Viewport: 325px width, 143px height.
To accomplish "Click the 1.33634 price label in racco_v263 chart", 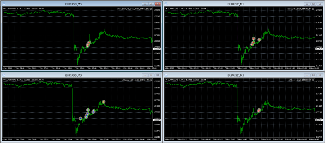I will tap(319, 49).
